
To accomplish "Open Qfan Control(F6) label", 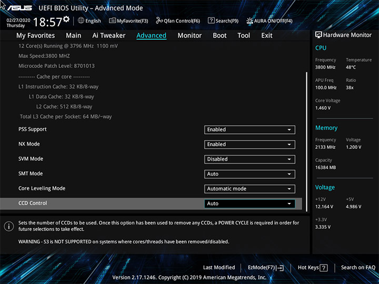I will tap(182, 21).
